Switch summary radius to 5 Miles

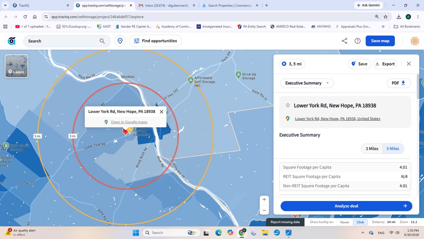point(393,148)
